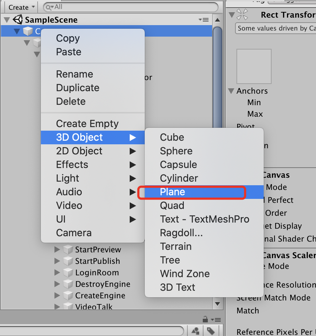Collapse the Anchors section
The image size is (316, 336).
pyautogui.click(x=232, y=91)
